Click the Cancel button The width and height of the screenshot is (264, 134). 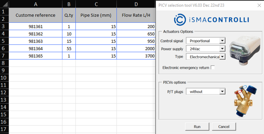(x=224, y=126)
